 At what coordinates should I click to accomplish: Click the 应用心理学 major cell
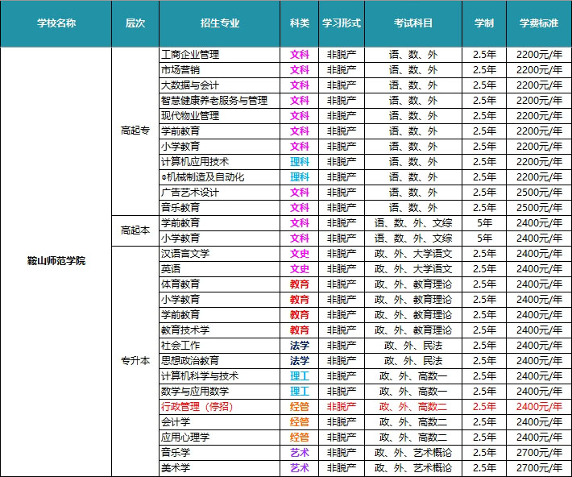pyautogui.click(x=220, y=438)
